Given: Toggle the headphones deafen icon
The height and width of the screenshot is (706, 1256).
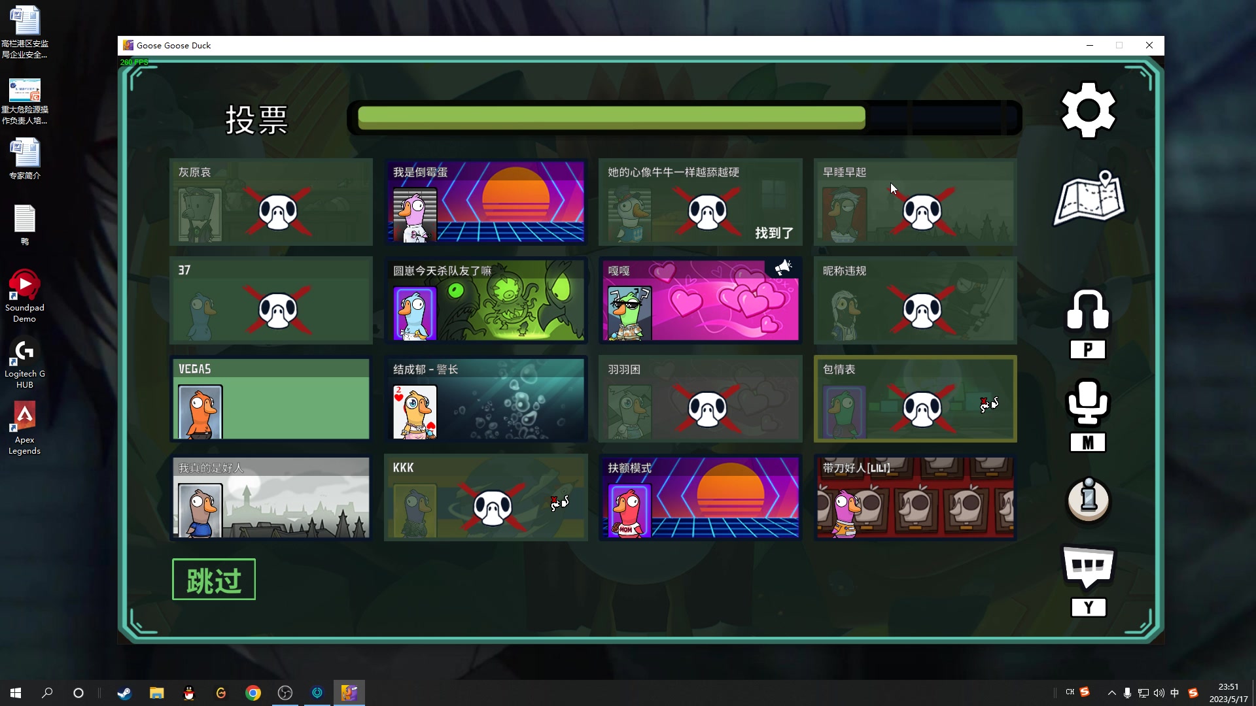Looking at the screenshot, I should tap(1088, 311).
